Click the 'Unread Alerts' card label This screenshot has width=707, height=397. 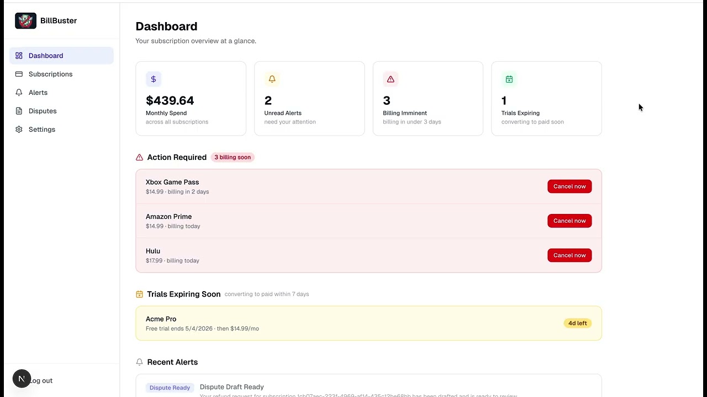pyautogui.click(x=283, y=113)
